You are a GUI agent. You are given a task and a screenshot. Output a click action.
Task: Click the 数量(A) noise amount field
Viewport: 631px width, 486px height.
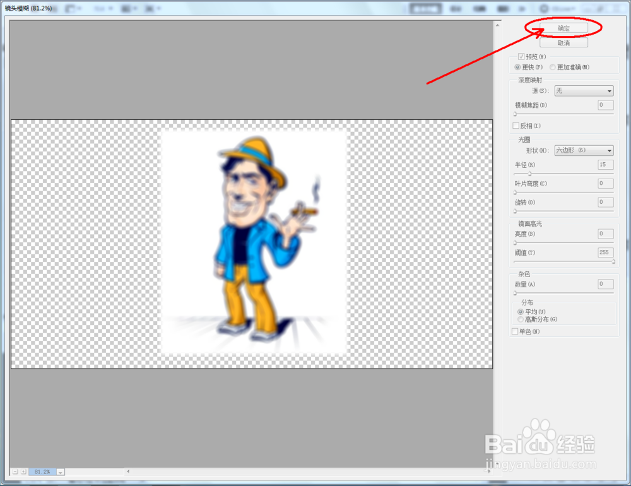pyautogui.click(x=606, y=284)
